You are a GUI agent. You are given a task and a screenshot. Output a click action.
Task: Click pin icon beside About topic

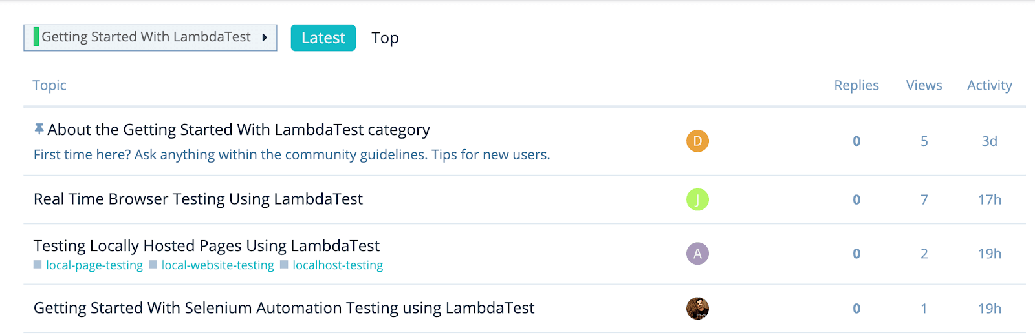[39, 129]
